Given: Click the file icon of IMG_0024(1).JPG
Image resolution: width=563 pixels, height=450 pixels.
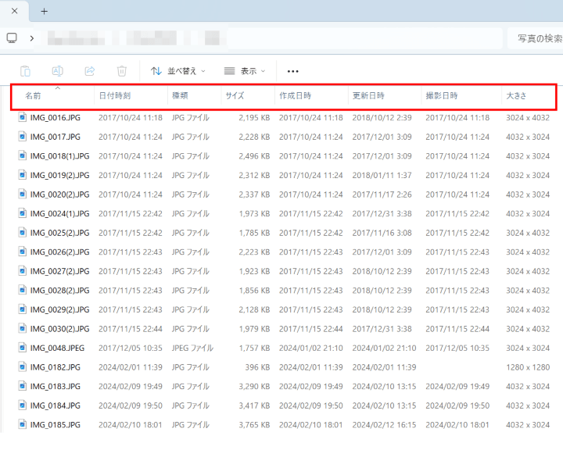Looking at the screenshot, I should coord(23,213).
